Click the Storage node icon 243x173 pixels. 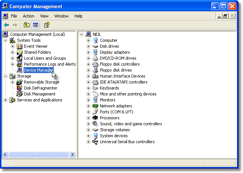tap(12, 76)
